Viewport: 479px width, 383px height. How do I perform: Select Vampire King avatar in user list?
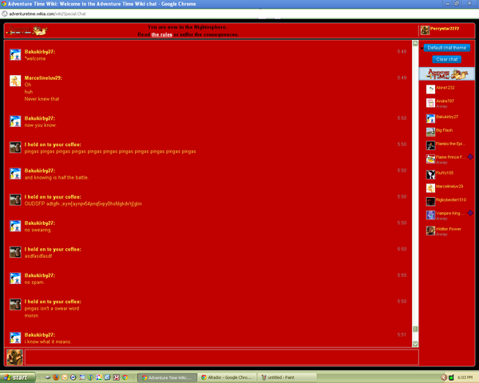(x=430, y=215)
